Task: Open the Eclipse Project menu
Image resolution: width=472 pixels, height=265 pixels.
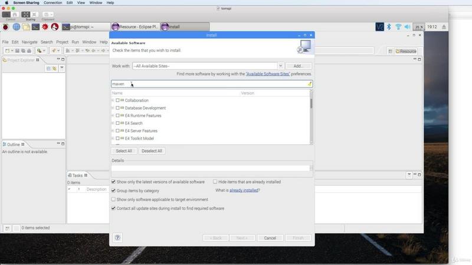Action: [x=63, y=42]
